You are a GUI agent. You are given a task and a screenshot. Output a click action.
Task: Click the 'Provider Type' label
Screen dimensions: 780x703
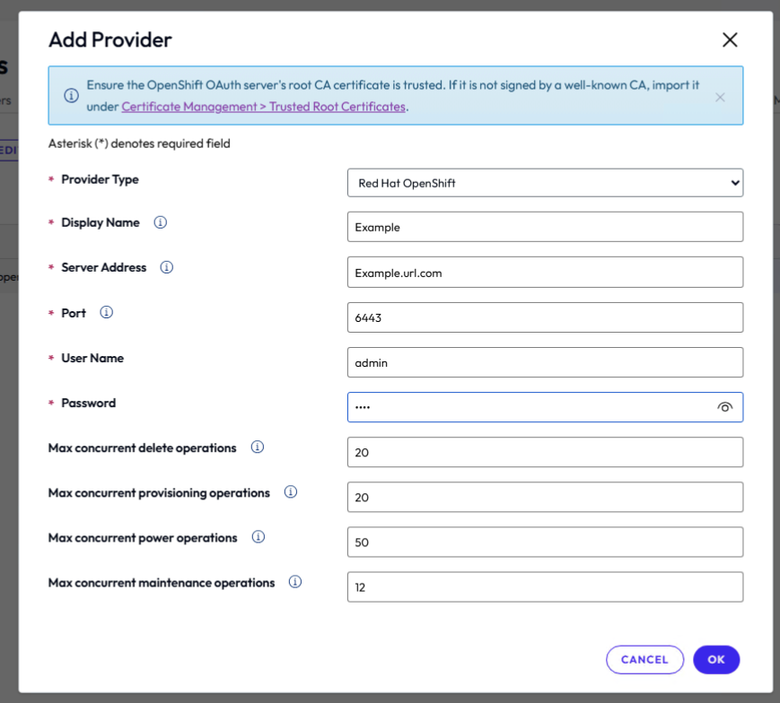tap(100, 179)
